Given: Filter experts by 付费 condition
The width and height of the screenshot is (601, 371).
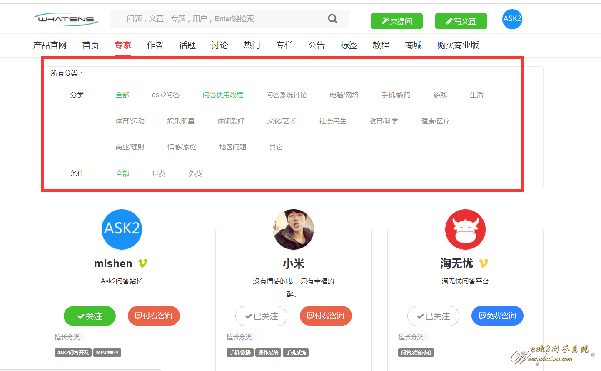Looking at the screenshot, I should [159, 173].
